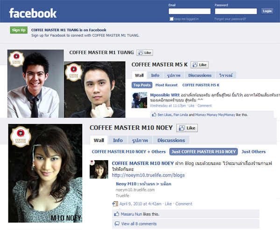
Task: Click the Facebook logo
Action: [33, 13]
